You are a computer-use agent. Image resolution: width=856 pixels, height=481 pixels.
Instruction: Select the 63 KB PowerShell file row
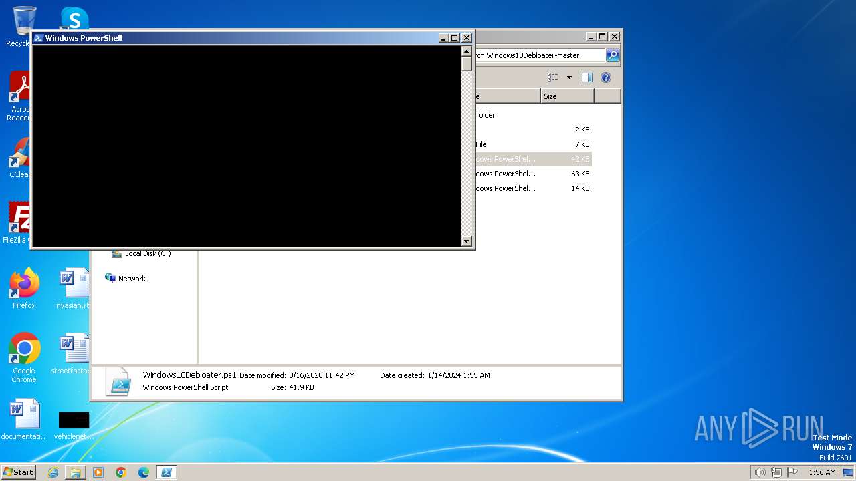coord(533,174)
